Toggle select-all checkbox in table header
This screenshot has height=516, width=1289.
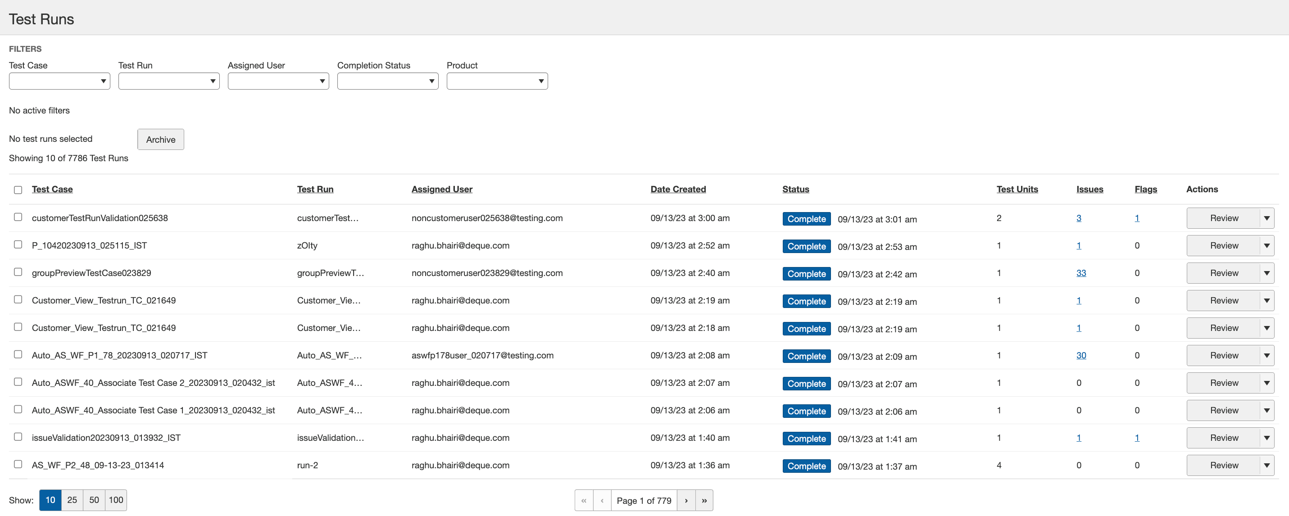point(18,190)
